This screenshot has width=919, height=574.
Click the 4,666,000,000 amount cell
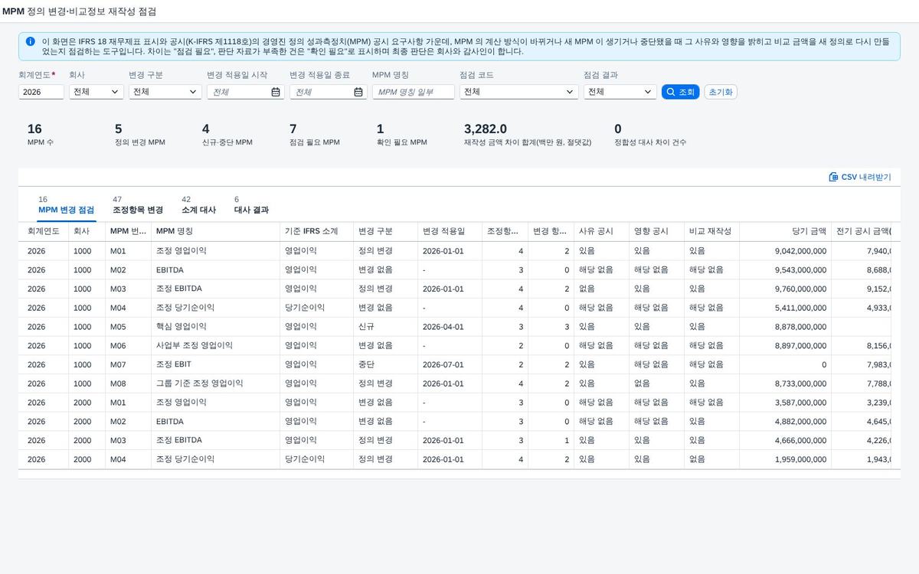(786, 441)
